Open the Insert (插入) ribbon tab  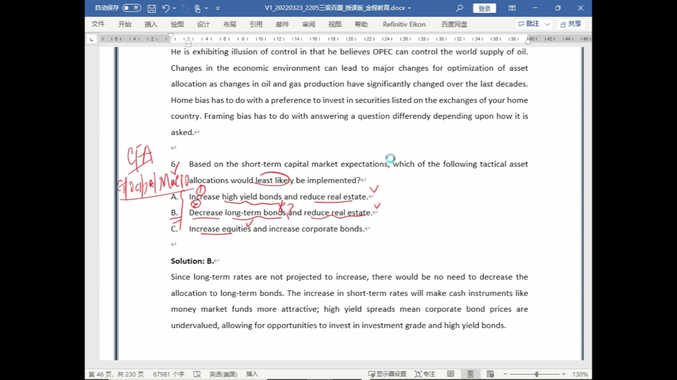point(151,24)
